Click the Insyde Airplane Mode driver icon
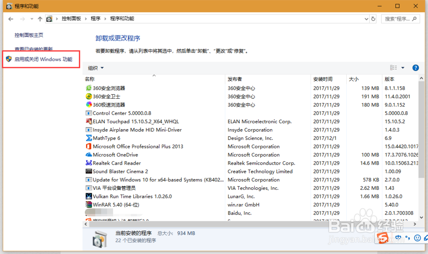The width and height of the screenshot is (428, 254). (89, 130)
